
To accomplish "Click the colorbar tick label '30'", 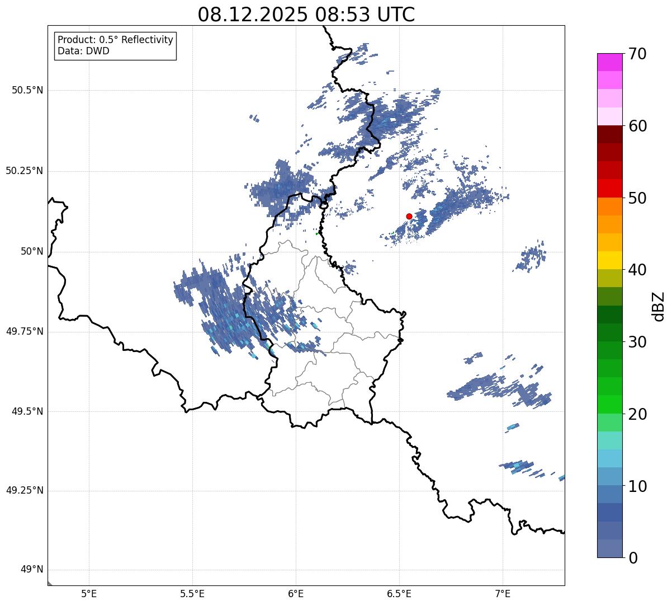I will point(637,342).
